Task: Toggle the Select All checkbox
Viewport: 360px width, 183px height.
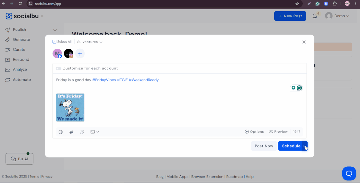Action: [54, 42]
